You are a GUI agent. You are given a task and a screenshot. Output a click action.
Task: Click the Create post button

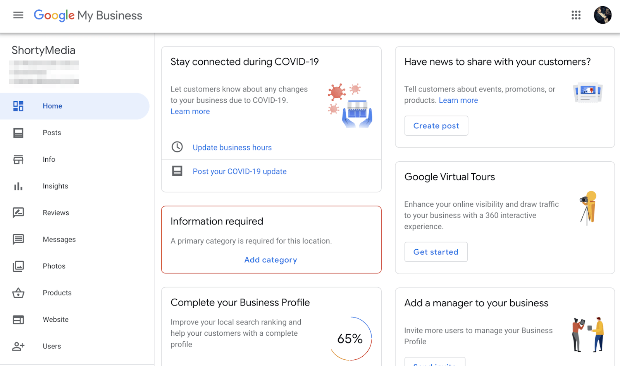pos(436,126)
